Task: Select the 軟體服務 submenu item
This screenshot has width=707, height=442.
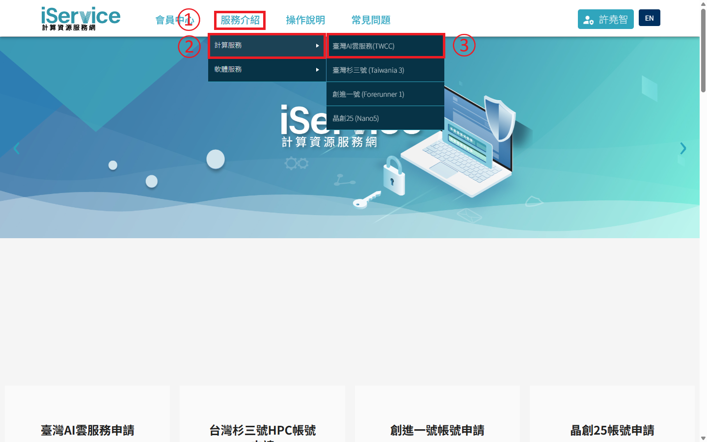Action: point(267,69)
